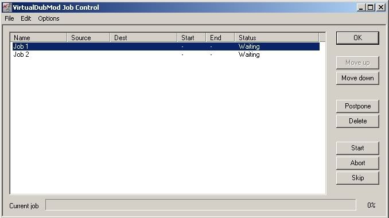Click the Abort button

357,163
